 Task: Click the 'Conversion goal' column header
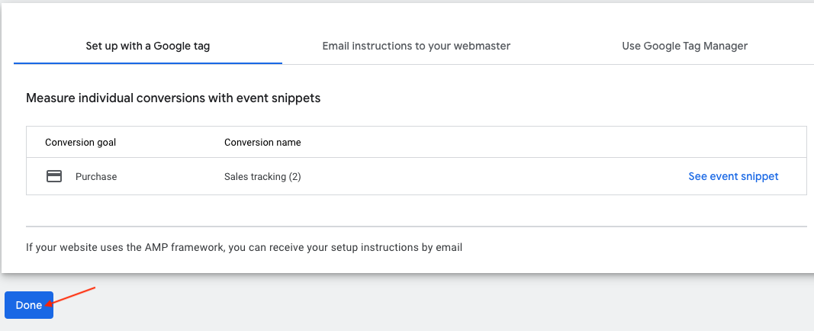click(x=80, y=142)
